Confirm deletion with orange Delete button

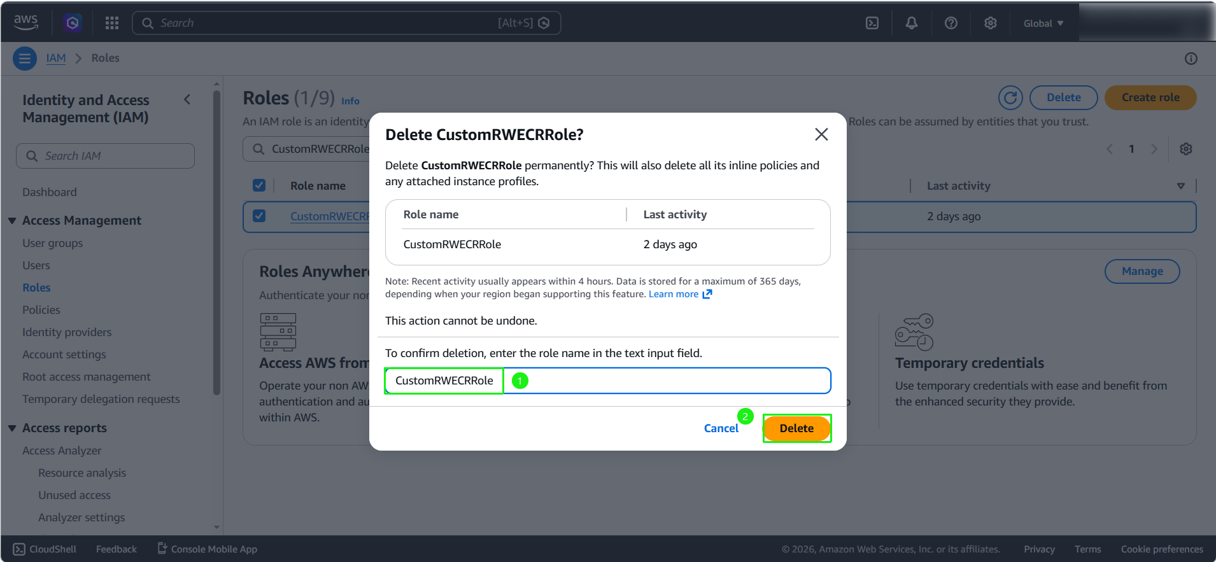click(x=796, y=428)
